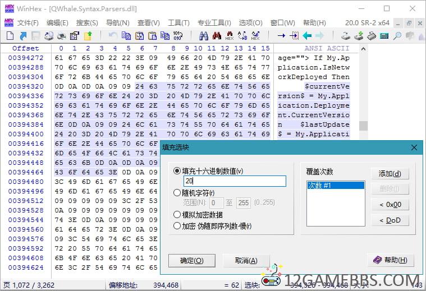Open the 工具(T) menu
The width and height of the screenshot is (426, 291).
pos(178,23)
